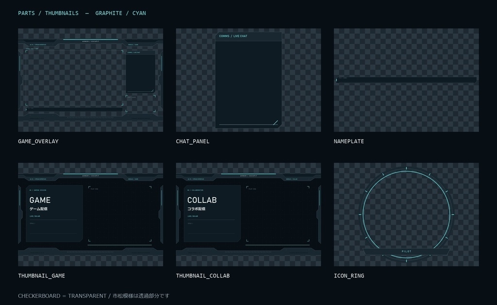The width and height of the screenshot is (497, 305).
Task: Click the large GAME title text
Action: pos(40,200)
